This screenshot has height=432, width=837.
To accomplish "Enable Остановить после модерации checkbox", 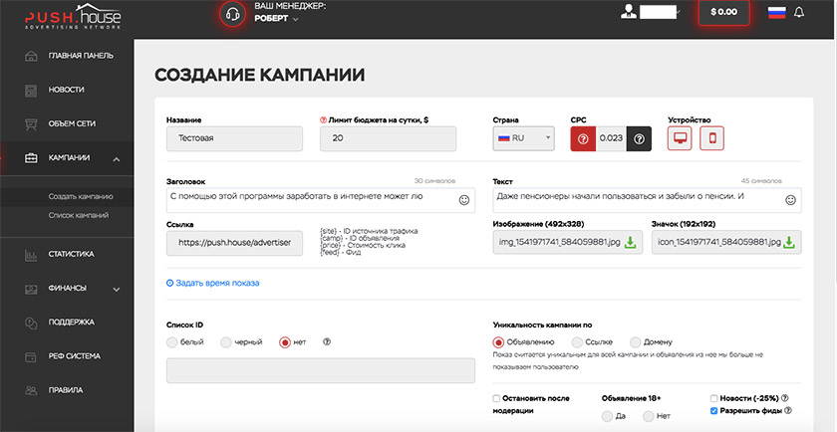I will click(496, 398).
